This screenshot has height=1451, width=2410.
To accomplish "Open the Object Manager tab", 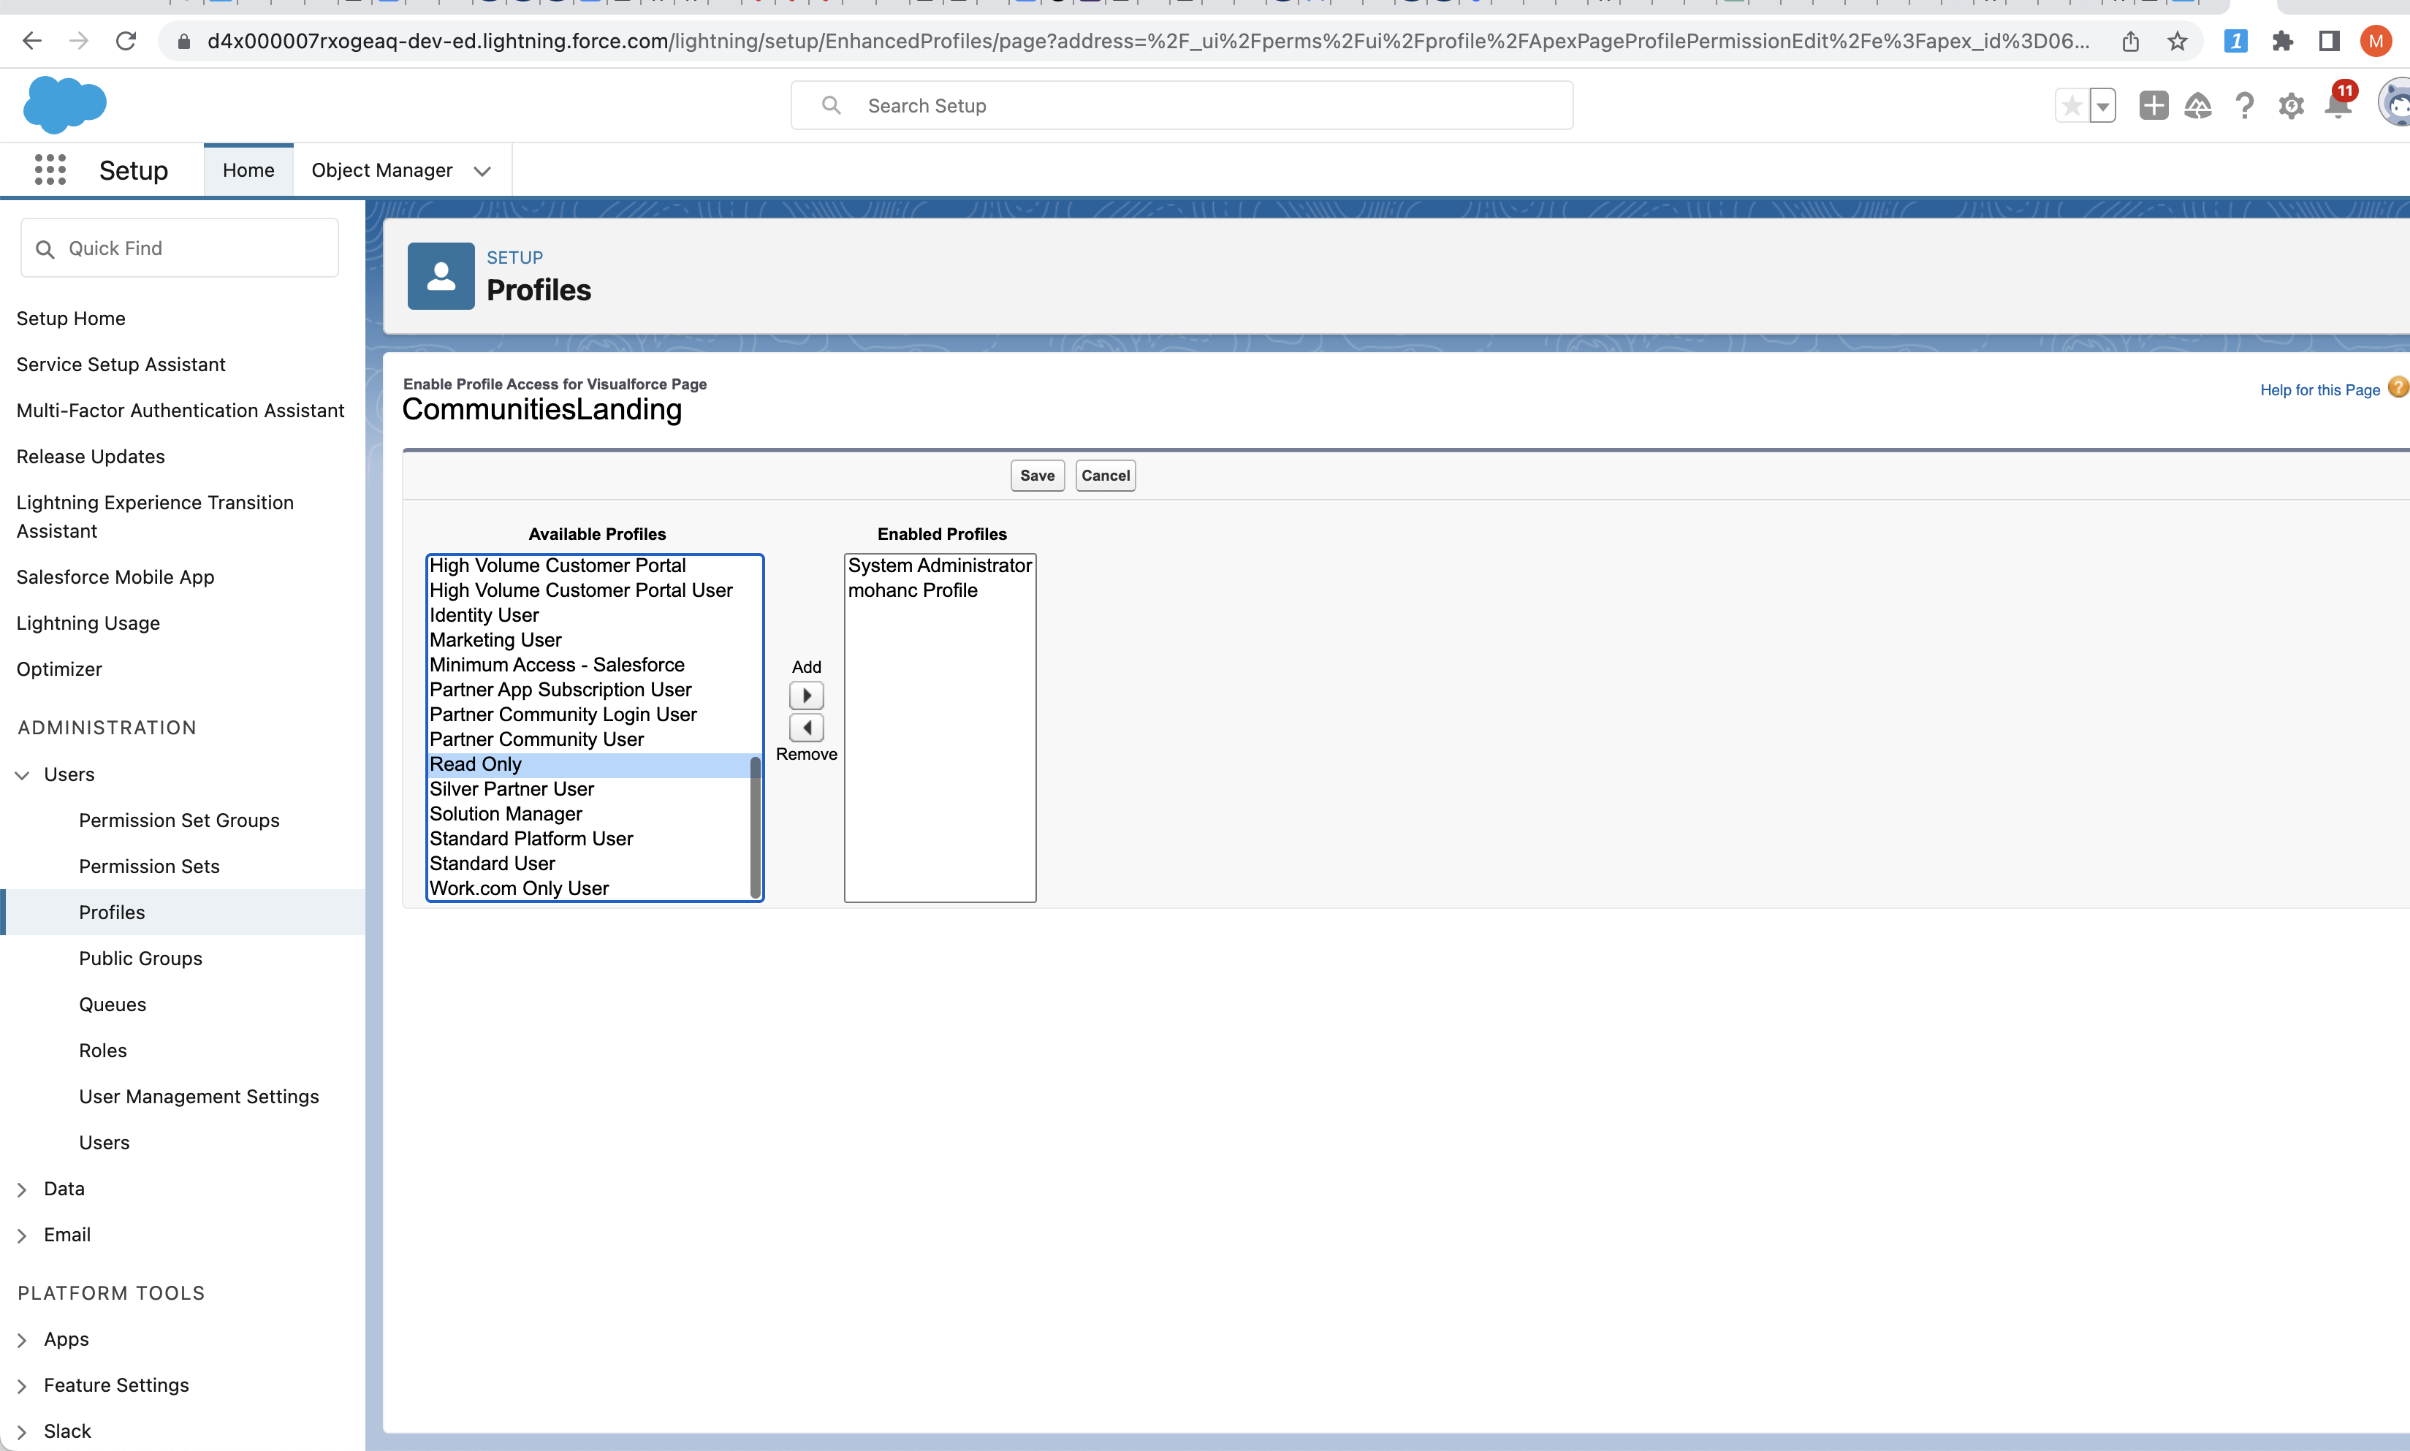I will [381, 170].
